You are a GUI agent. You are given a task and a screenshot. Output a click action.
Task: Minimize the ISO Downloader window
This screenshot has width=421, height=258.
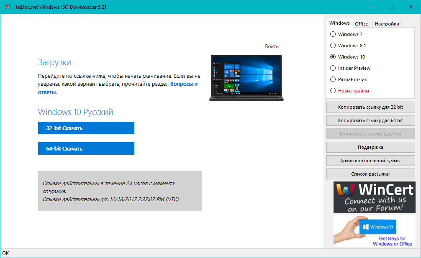coord(373,7)
